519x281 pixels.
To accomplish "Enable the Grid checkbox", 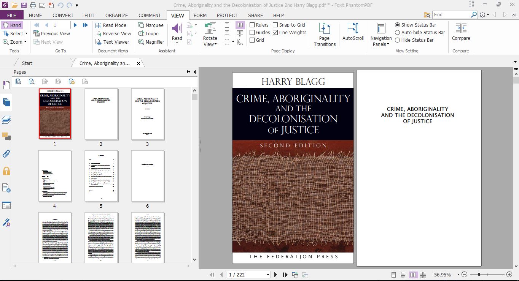I will point(252,40).
